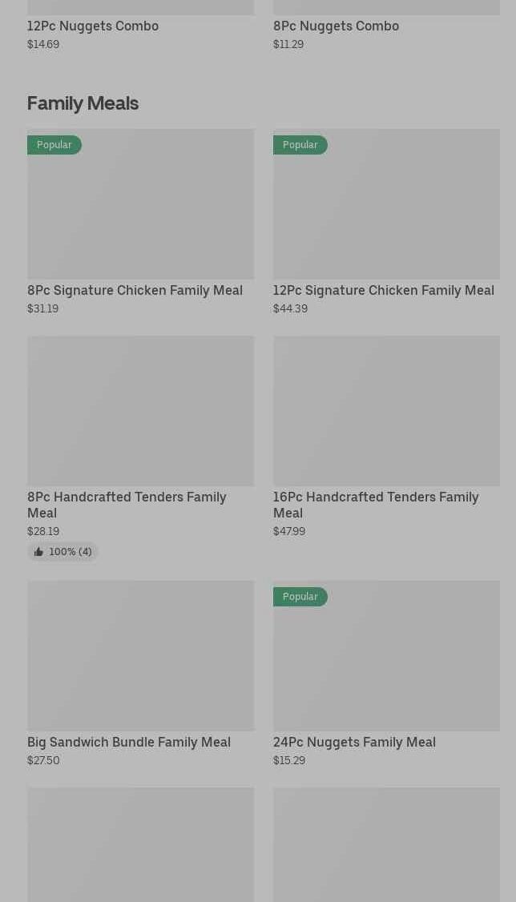Click 16Pc Handcrafted Tenders Family Meal title
This screenshot has width=516, height=902.
click(x=375, y=504)
